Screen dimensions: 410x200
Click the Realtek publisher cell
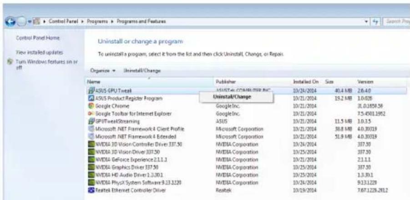[x=223, y=190]
